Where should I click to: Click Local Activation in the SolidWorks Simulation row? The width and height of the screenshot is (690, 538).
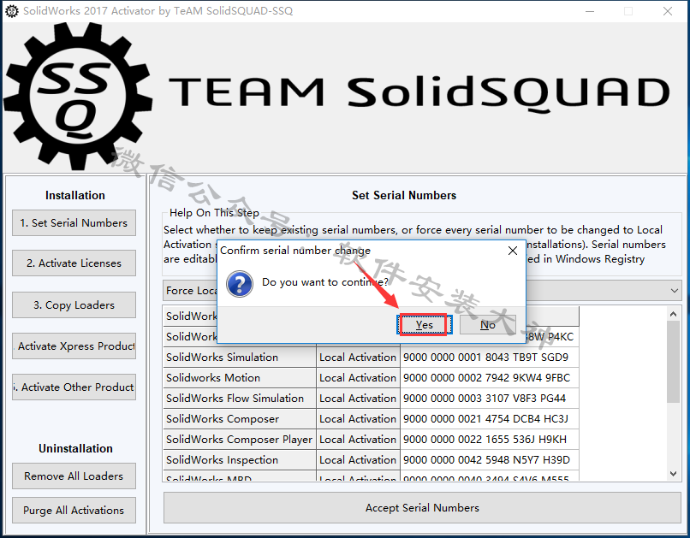358,357
